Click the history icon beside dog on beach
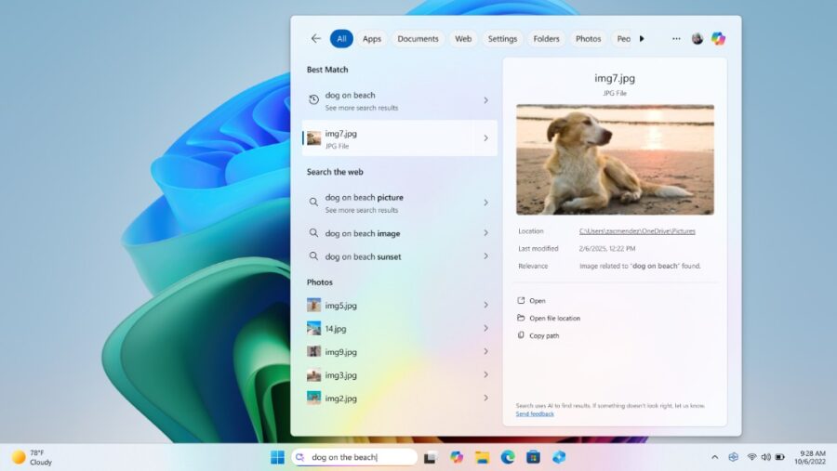Image resolution: width=837 pixels, height=471 pixels. pyautogui.click(x=314, y=99)
